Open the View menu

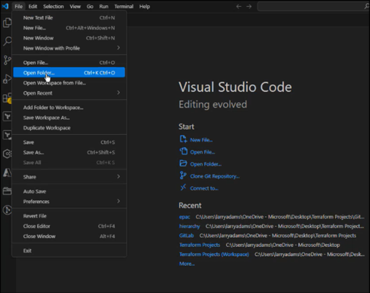click(75, 6)
